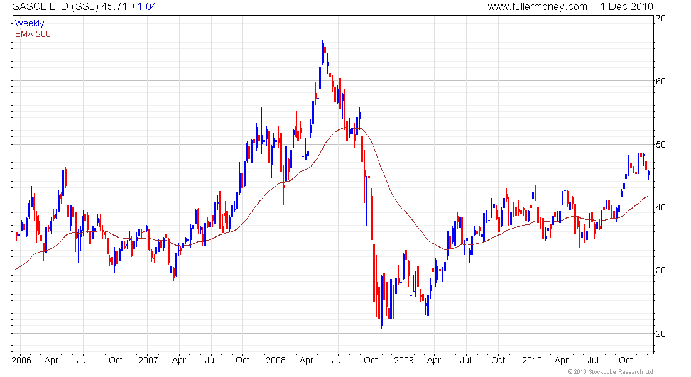Click the 2009 year label on time axis
Image resolution: width=691 pixels, height=377 pixels.
(x=404, y=360)
